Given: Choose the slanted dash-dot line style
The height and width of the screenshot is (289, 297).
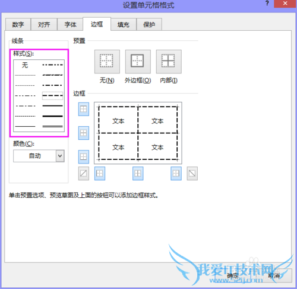Looking at the screenshot, I should pyautogui.click(x=53, y=75).
